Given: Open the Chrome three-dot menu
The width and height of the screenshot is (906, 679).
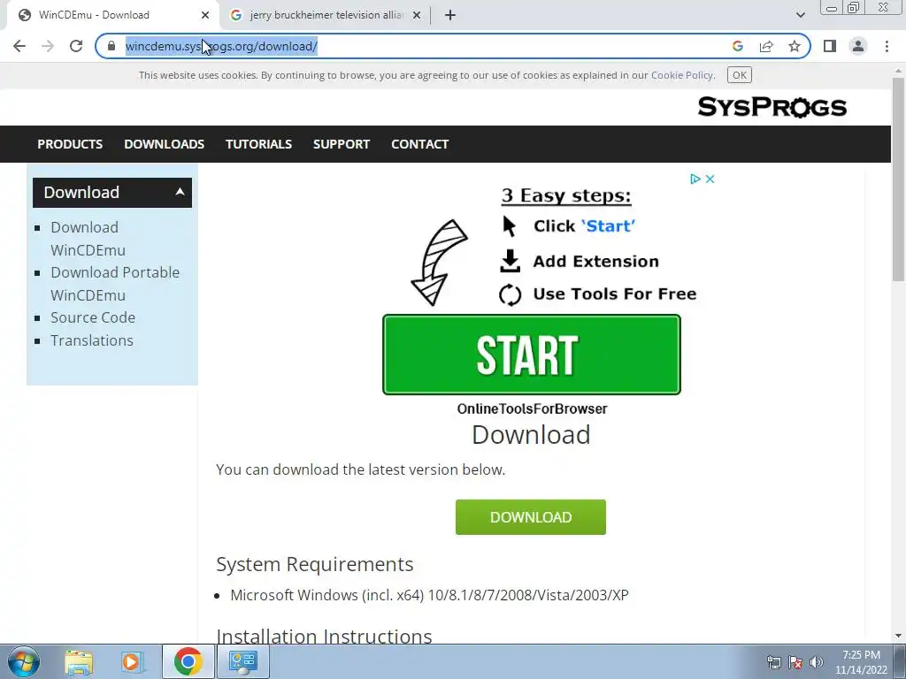Looking at the screenshot, I should pos(887,46).
